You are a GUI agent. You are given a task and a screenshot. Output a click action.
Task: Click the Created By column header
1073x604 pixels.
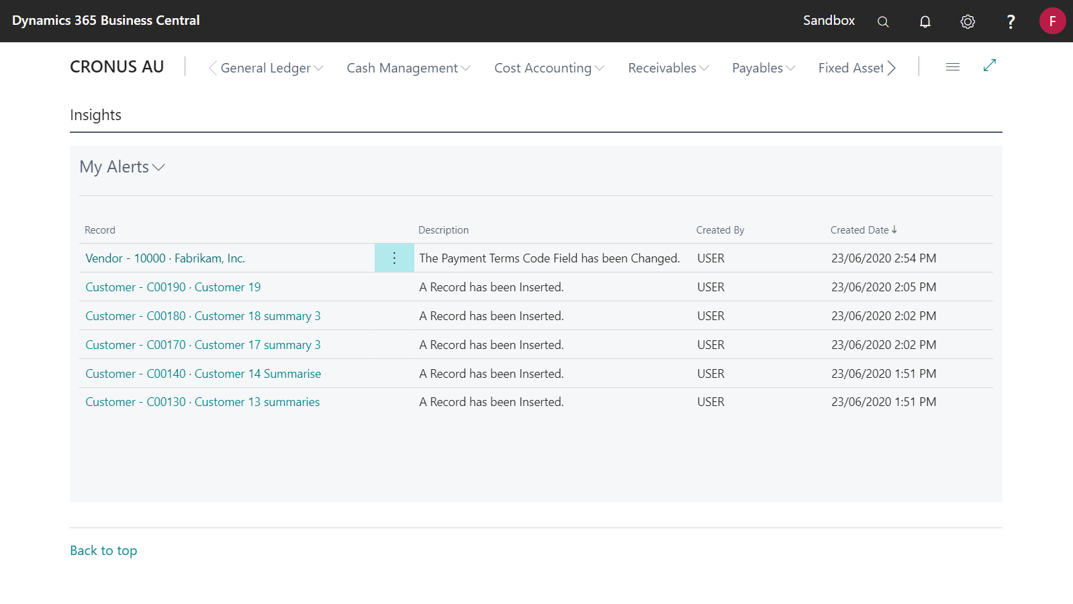tap(720, 230)
